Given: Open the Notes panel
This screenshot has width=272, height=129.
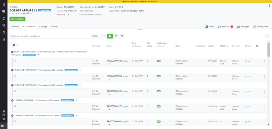Looking at the screenshot, I should [210, 27].
